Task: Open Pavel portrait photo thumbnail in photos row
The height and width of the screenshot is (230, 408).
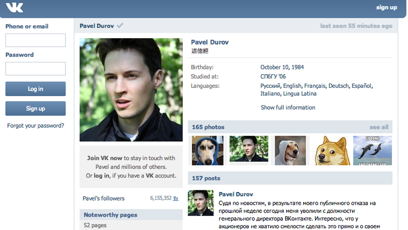Action: (249, 149)
